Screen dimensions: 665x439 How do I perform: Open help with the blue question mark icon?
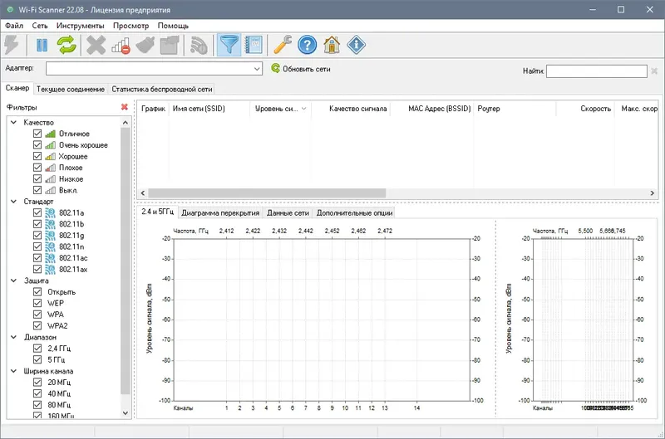tap(307, 45)
